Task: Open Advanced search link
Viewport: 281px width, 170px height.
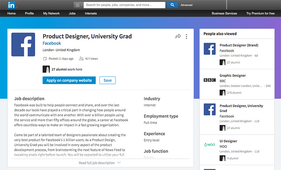Action: (x=187, y=5)
